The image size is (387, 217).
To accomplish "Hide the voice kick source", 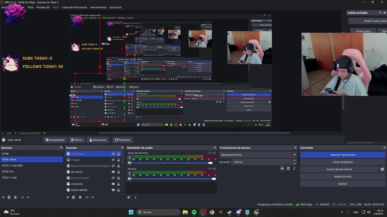I will tap(113, 184).
